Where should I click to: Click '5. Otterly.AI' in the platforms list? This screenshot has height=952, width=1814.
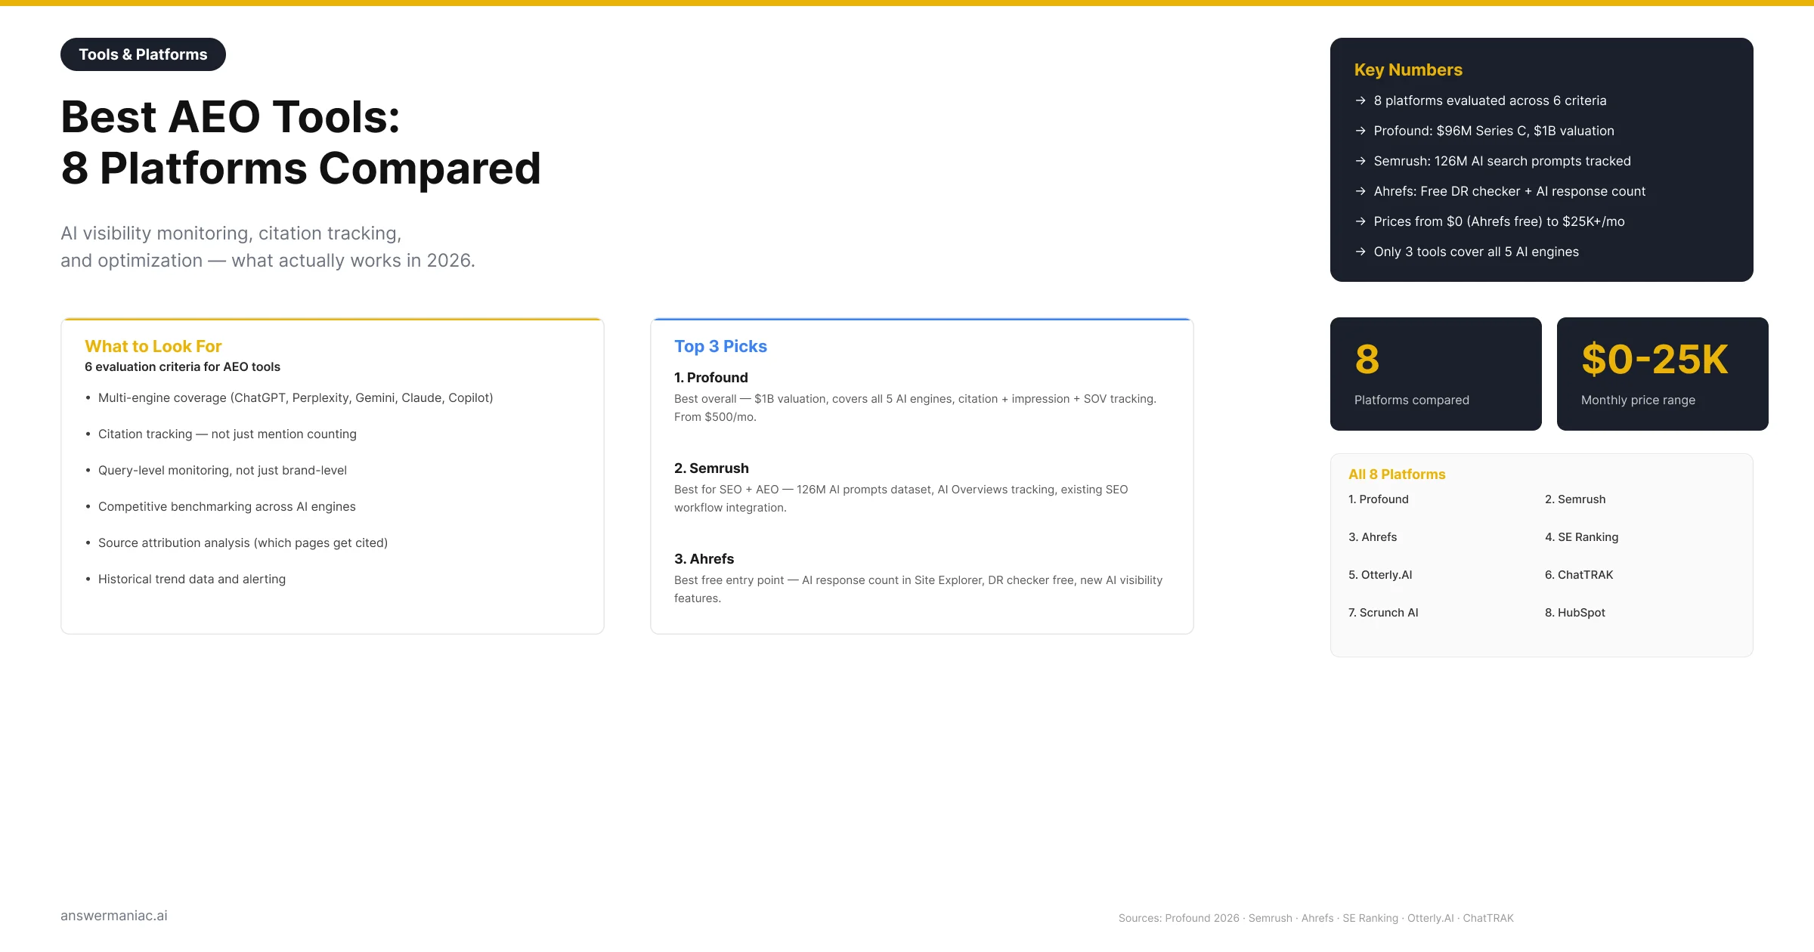pyautogui.click(x=1380, y=575)
